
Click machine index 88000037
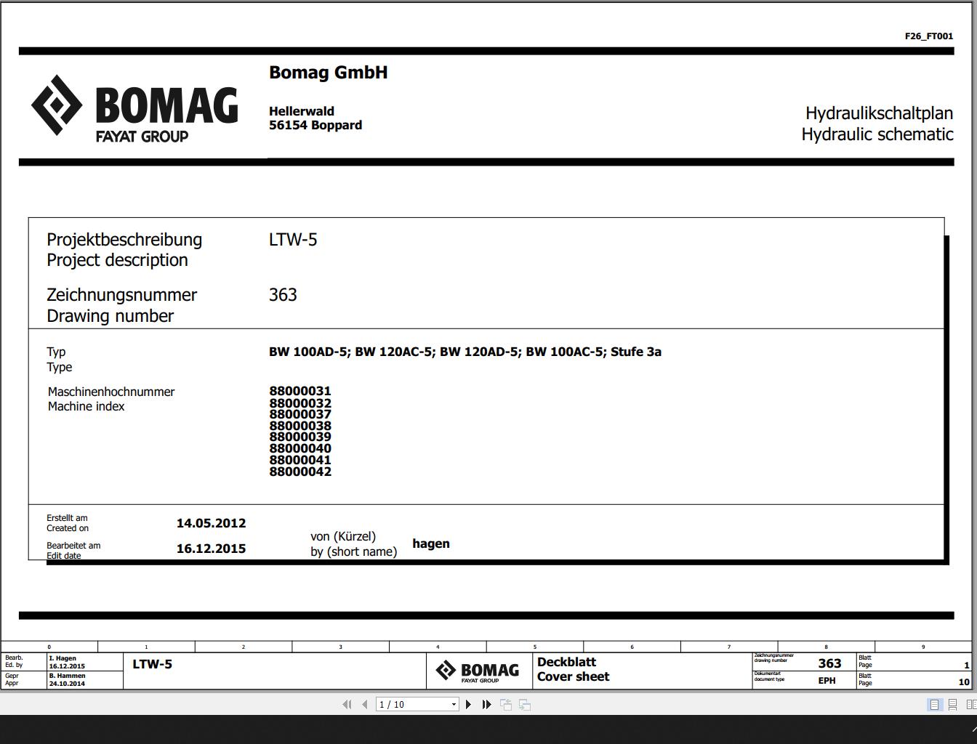(x=300, y=414)
